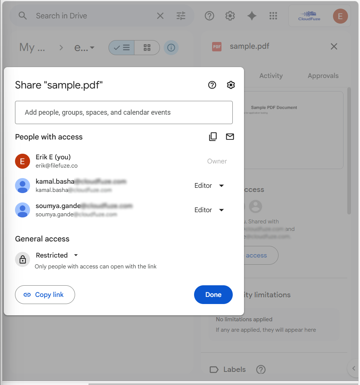The width and height of the screenshot is (360, 385).
Task: Click the Gemini sparkle icon
Action: pyautogui.click(x=252, y=16)
